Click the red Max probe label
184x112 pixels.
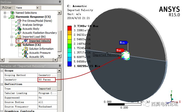click(120, 50)
